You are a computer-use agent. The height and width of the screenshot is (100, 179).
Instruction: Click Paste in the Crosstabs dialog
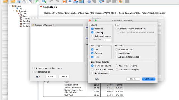pos(64,77)
